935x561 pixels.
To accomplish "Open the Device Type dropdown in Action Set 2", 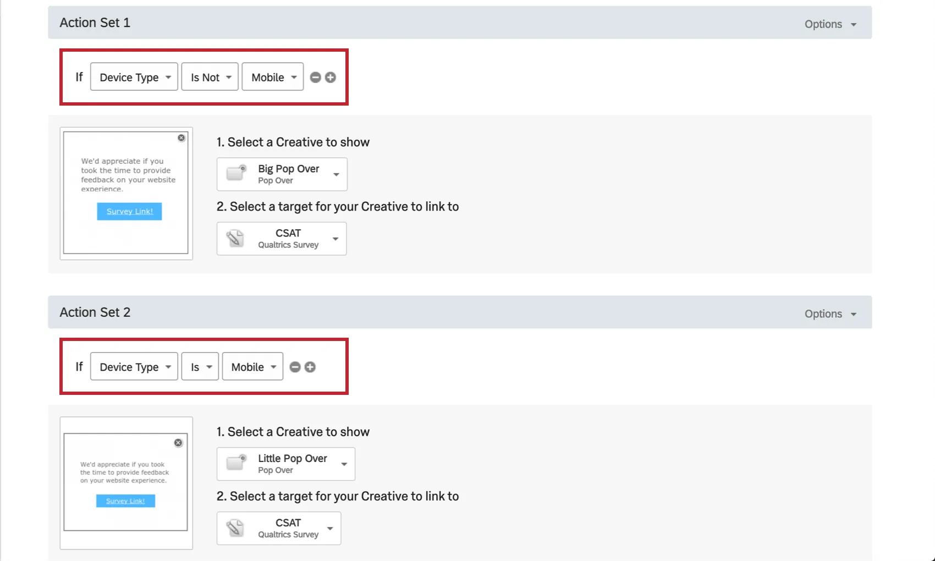I will point(134,366).
